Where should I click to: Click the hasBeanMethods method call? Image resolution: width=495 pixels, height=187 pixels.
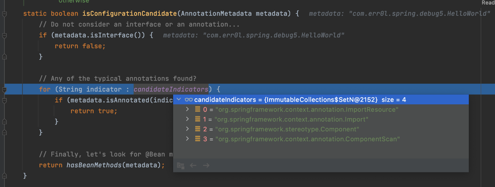[x=94, y=165]
